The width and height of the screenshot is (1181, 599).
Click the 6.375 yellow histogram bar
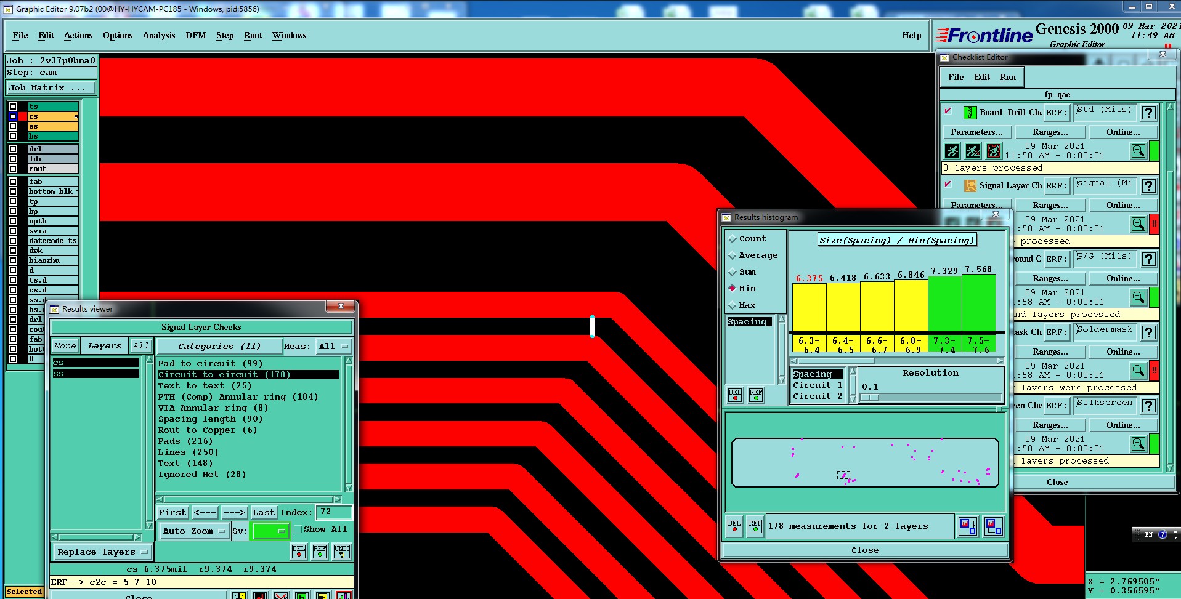[x=809, y=308]
